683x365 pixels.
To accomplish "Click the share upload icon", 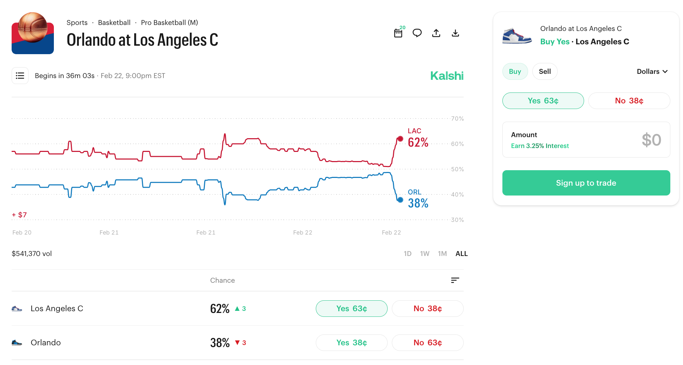I will tap(436, 33).
